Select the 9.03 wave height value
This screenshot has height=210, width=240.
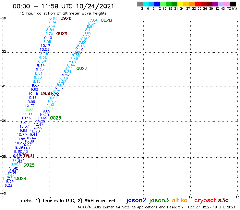click(59, 88)
